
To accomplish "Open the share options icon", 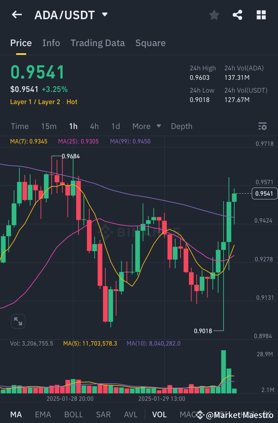I will pyautogui.click(x=237, y=15).
